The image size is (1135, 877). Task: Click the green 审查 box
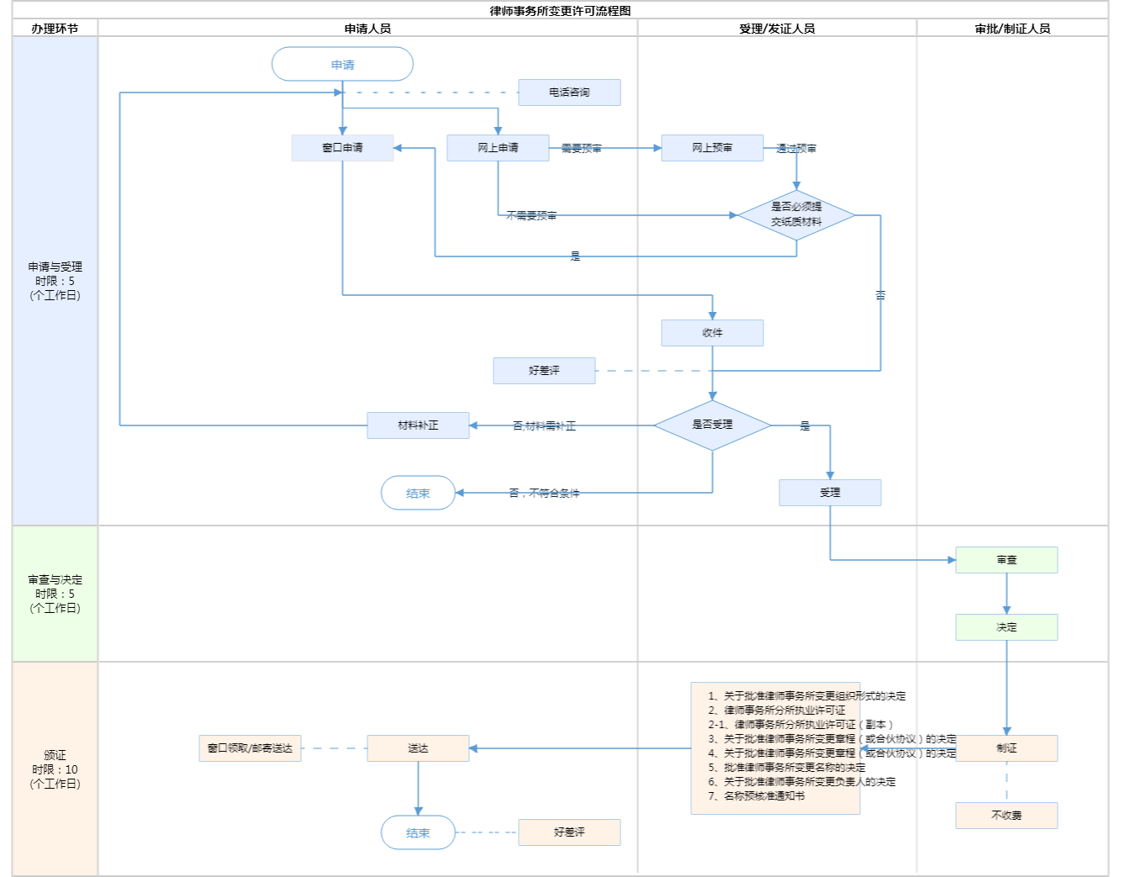pos(1006,560)
